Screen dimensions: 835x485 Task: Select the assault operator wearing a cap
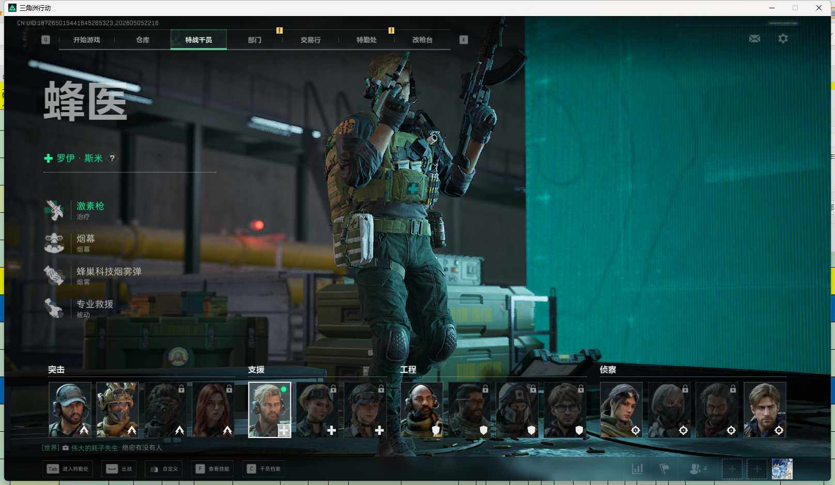pos(70,410)
